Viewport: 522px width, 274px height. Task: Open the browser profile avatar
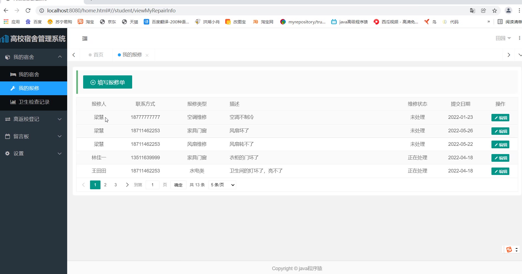click(508, 10)
